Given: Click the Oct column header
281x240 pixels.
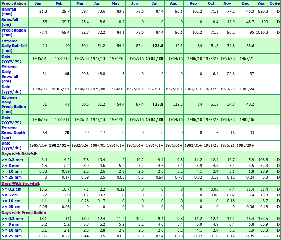Looking at the screenshot, I should 211,3.
